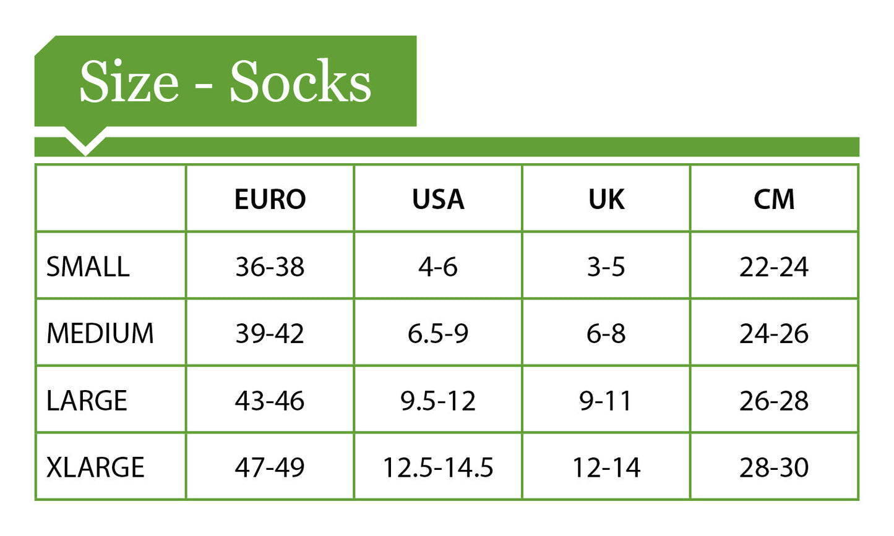Select the 22-24 CM size cell
Screen dimensions: 894x536
pyautogui.click(x=774, y=267)
